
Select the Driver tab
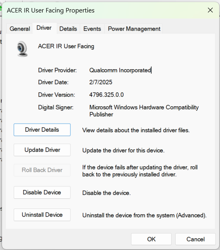click(44, 28)
